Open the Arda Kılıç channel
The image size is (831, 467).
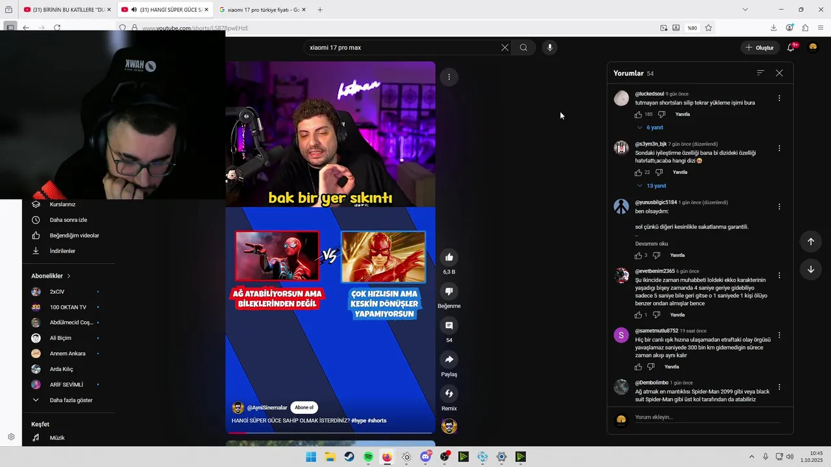pos(62,369)
